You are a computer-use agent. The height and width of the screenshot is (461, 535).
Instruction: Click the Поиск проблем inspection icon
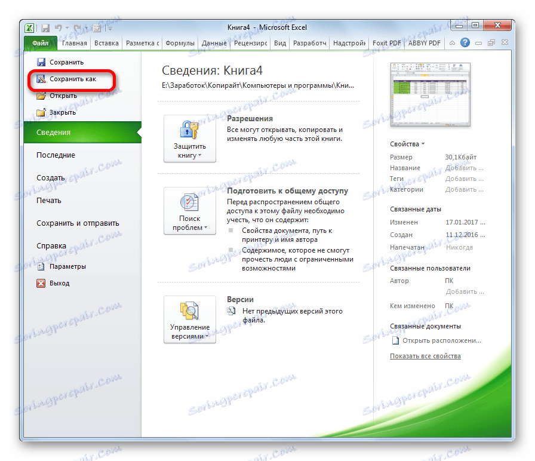(x=189, y=203)
